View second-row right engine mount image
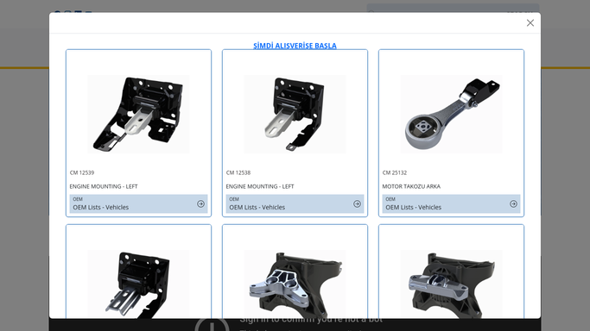This screenshot has width=590, height=331. pos(451,284)
